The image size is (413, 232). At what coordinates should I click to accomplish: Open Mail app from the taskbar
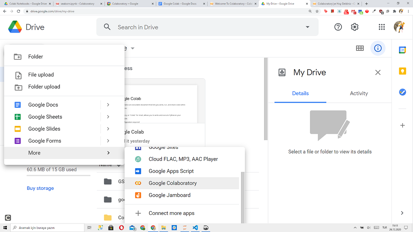coord(132,228)
